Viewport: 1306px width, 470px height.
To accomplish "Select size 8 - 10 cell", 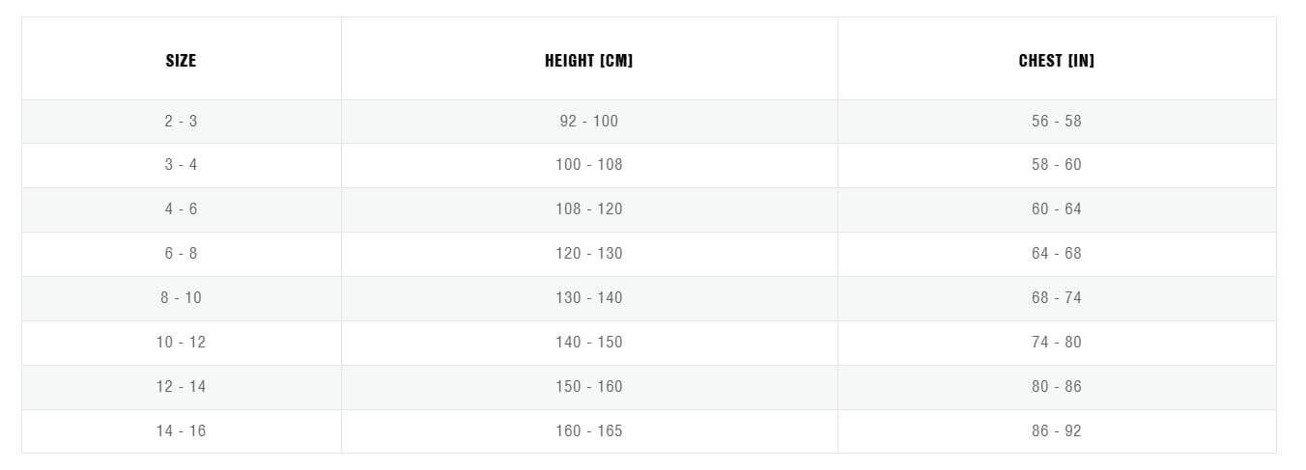I will 181,297.
